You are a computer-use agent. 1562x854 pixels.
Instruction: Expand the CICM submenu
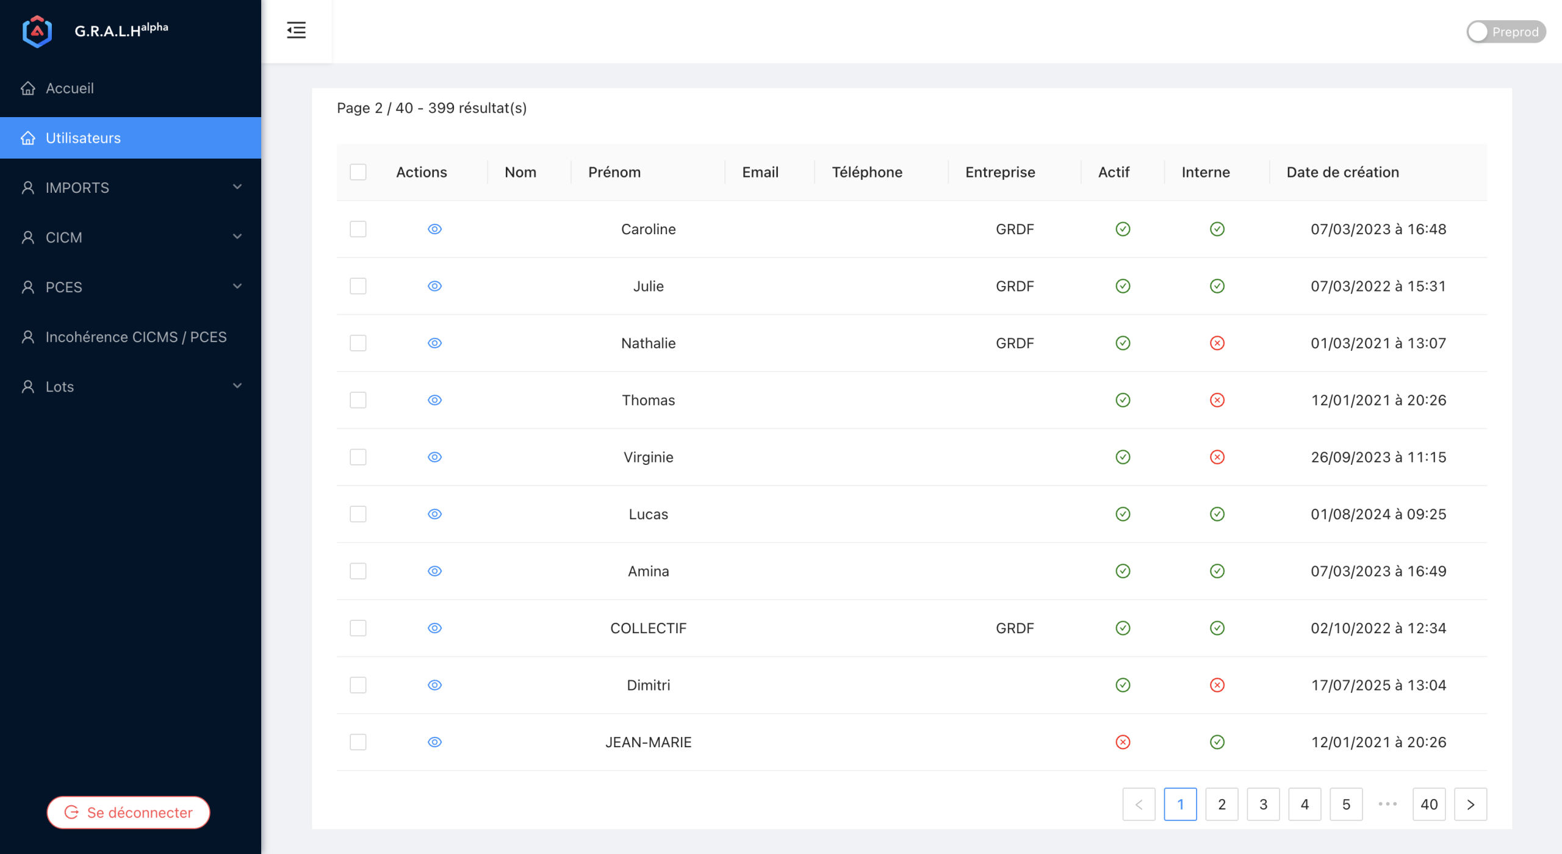click(131, 237)
